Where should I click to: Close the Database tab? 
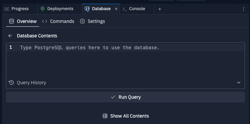tap(116, 9)
